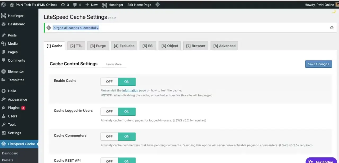Click the Save Changes button
This screenshot has width=339, height=163.
318,64
